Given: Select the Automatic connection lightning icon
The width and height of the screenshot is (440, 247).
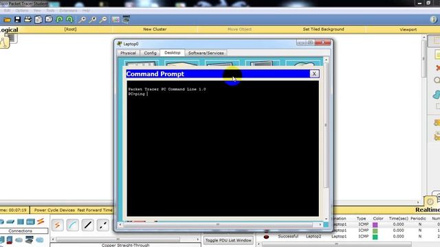Looking at the screenshot, I should pyautogui.click(x=58, y=225).
